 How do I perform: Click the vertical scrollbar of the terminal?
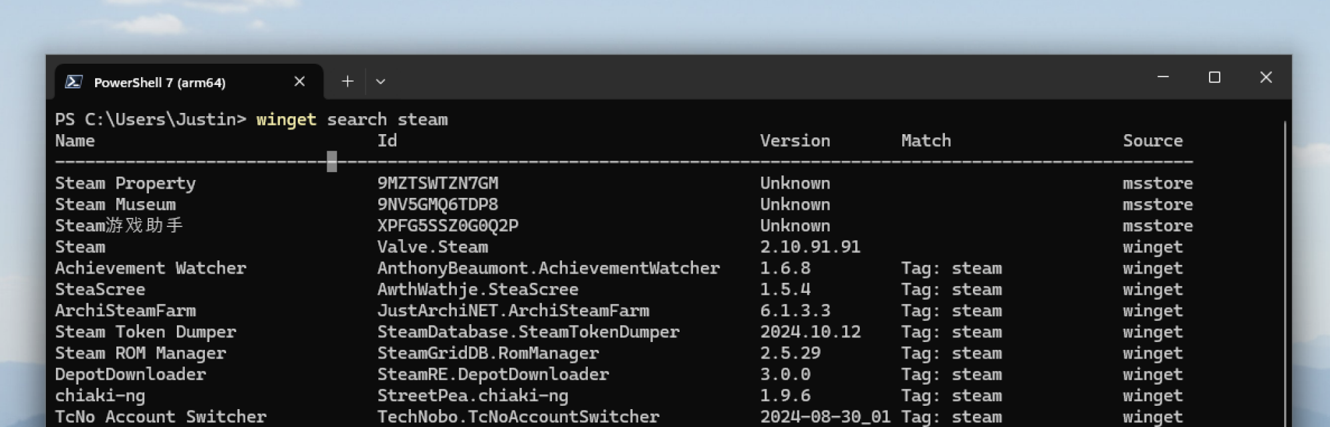click(1285, 272)
